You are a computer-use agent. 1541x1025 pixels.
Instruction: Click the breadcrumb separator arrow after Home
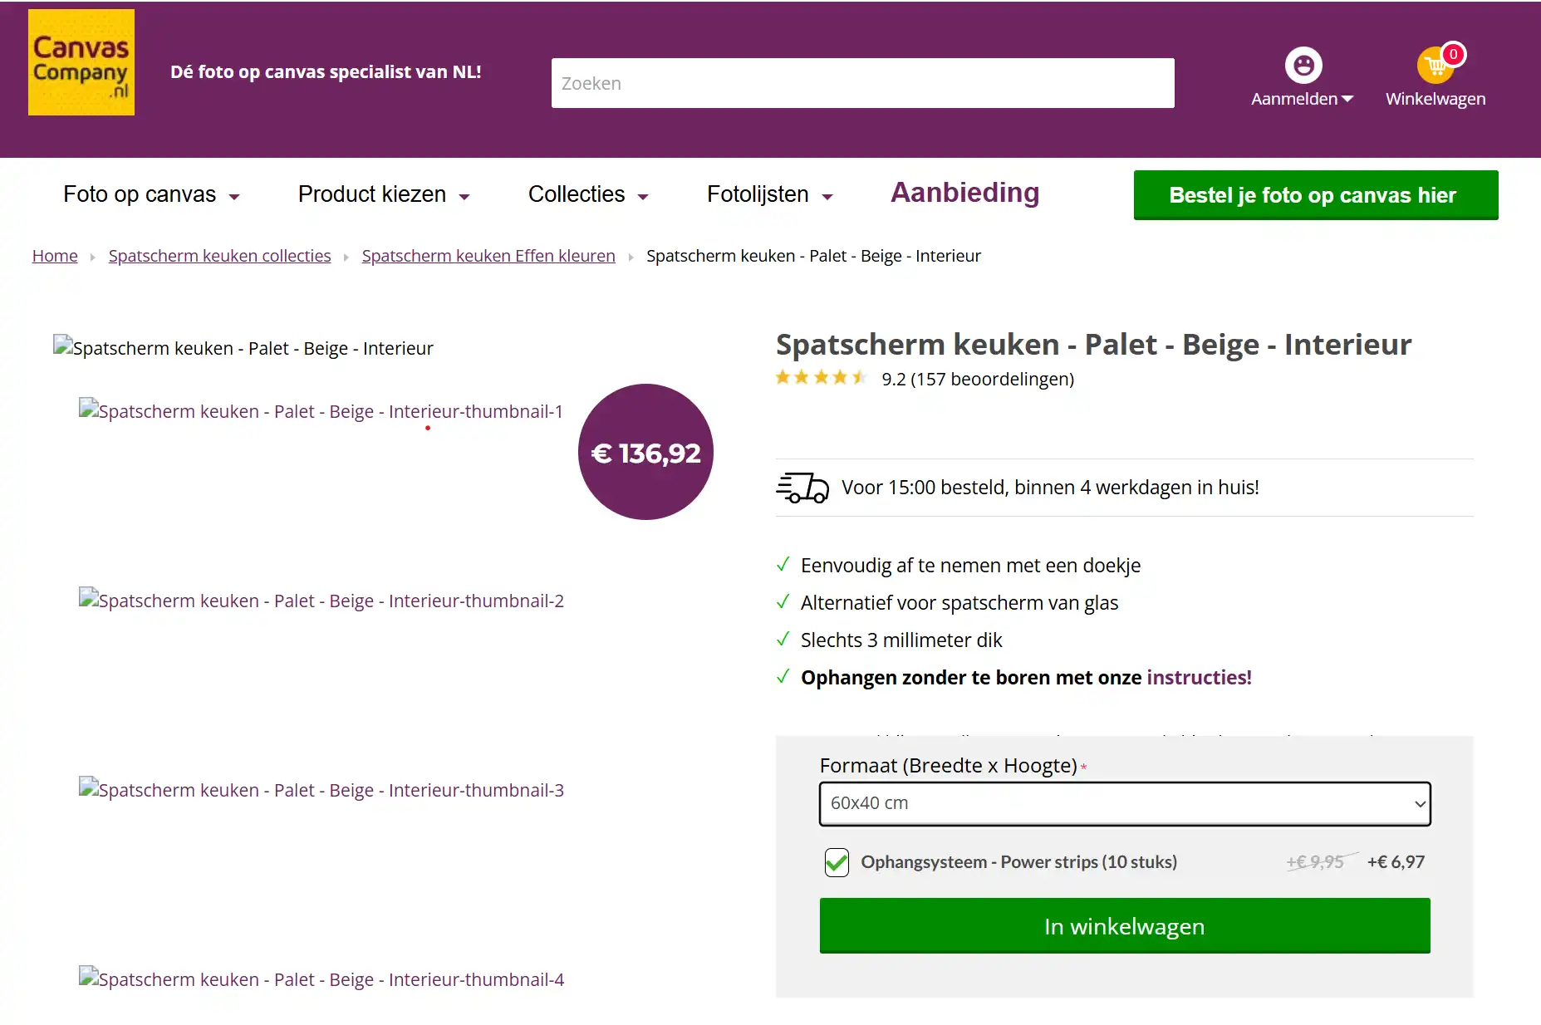93,256
